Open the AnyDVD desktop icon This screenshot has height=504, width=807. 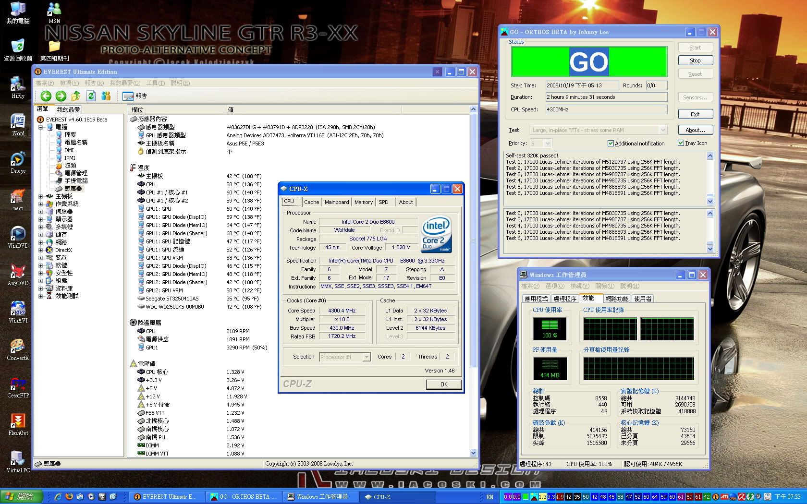click(x=18, y=275)
